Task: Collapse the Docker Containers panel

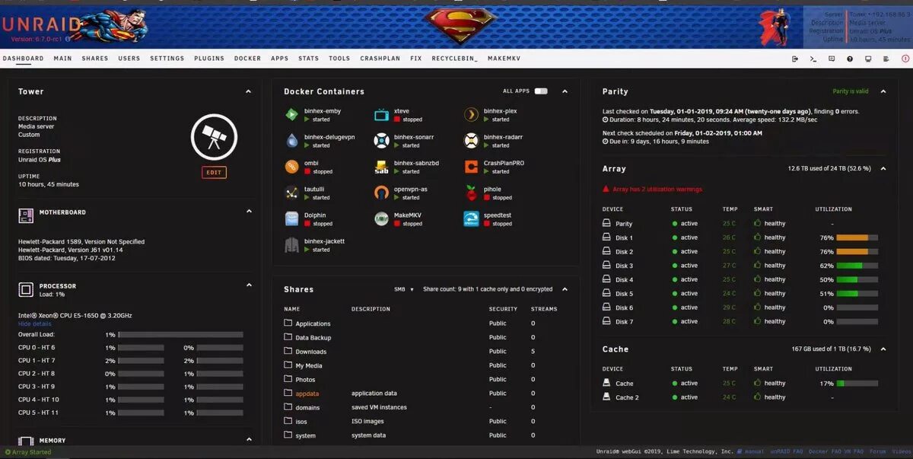Action: (565, 91)
